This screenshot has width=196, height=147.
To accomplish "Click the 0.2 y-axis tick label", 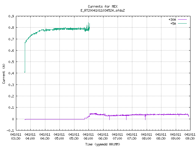I will pos(11,96).
